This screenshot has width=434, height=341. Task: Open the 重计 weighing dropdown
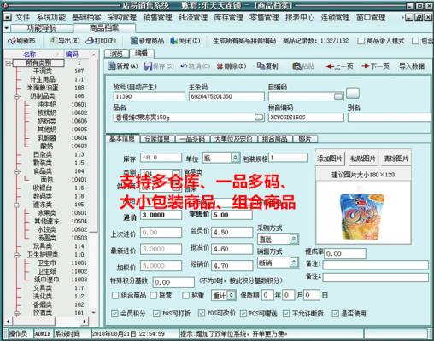pyautogui.click(x=232, y=295)
